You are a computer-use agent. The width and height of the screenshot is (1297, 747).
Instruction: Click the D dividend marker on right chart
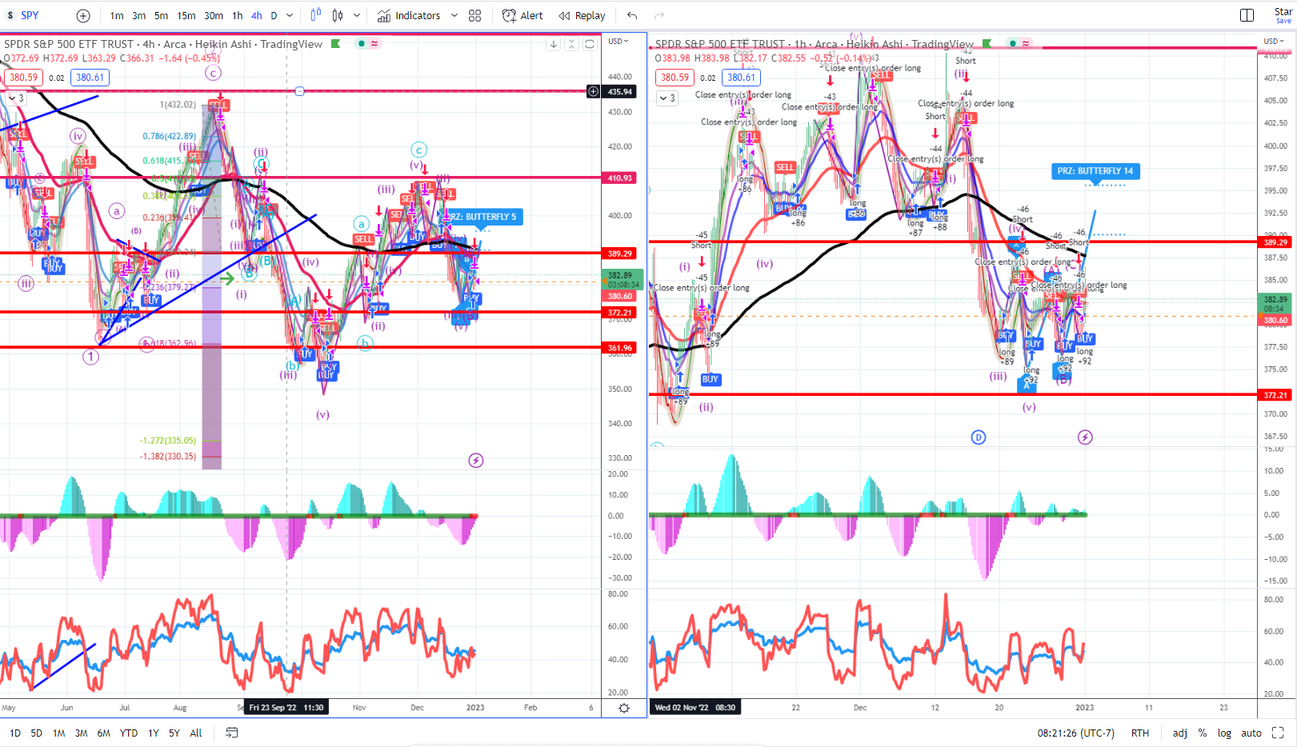tap(978, 437)
